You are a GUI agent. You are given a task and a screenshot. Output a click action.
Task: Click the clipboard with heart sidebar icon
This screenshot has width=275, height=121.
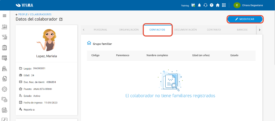[x=4, y=47]
